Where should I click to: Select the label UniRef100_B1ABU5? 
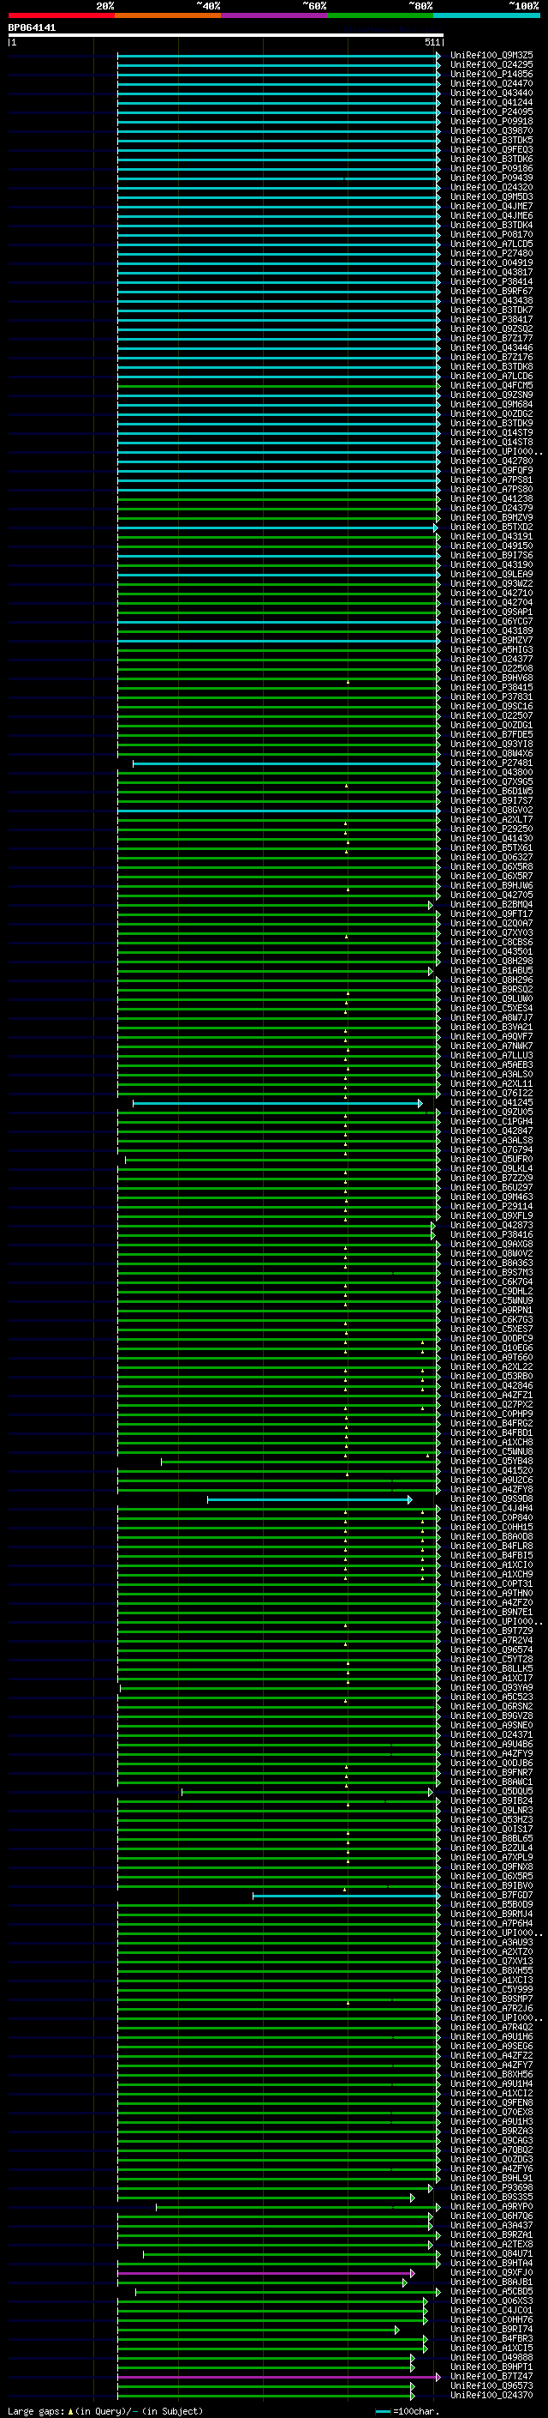coord(491,971)
